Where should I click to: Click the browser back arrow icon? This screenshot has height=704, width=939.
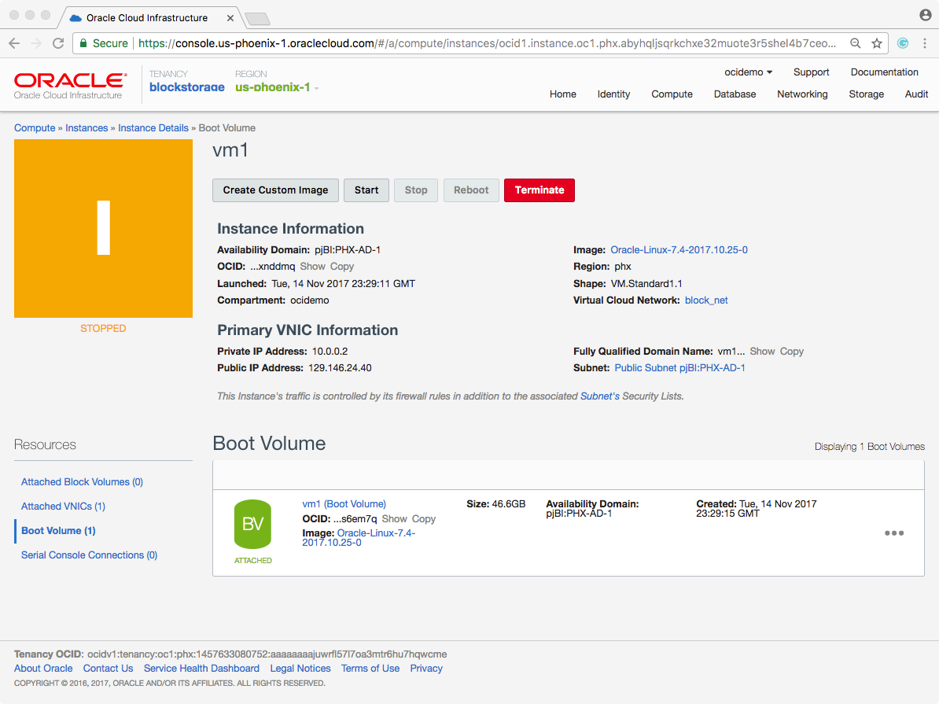14,43
